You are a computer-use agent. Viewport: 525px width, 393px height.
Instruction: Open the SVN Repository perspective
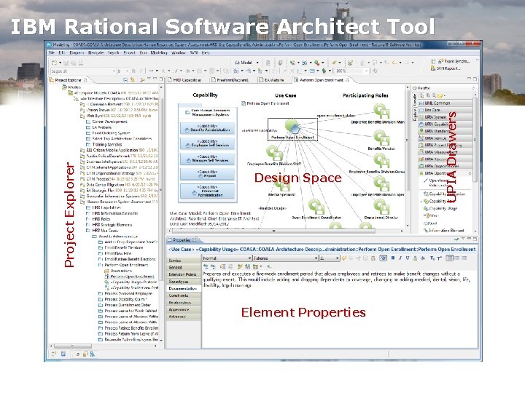(x=446, y=68)
